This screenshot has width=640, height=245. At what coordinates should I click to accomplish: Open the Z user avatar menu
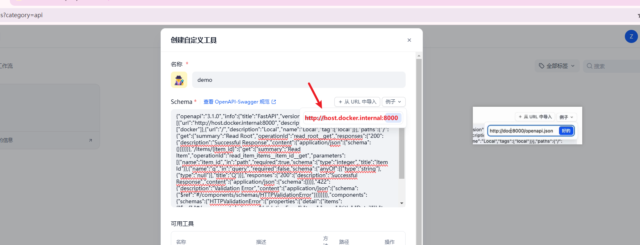click(631, 36)
